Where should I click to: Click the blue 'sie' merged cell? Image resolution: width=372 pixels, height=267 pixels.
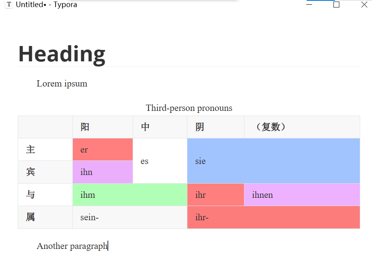(x=273, y=161)
